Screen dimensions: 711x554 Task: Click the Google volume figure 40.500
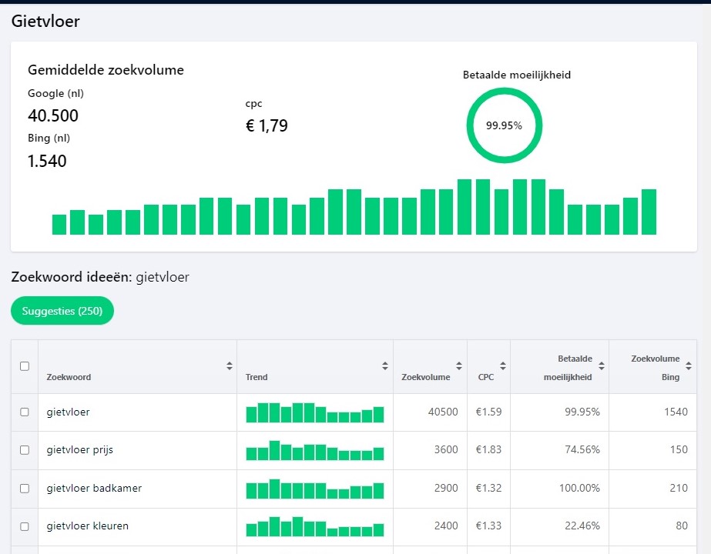pos(53,116)
